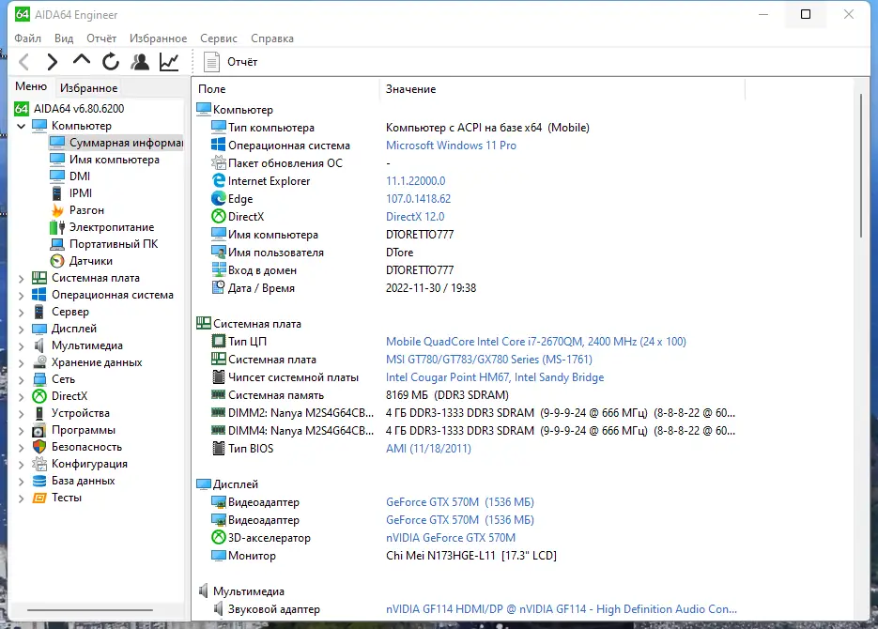Click the Up navigation arrow icon
878x629 pixels.
pyautogui.click(x=81, y=61)
